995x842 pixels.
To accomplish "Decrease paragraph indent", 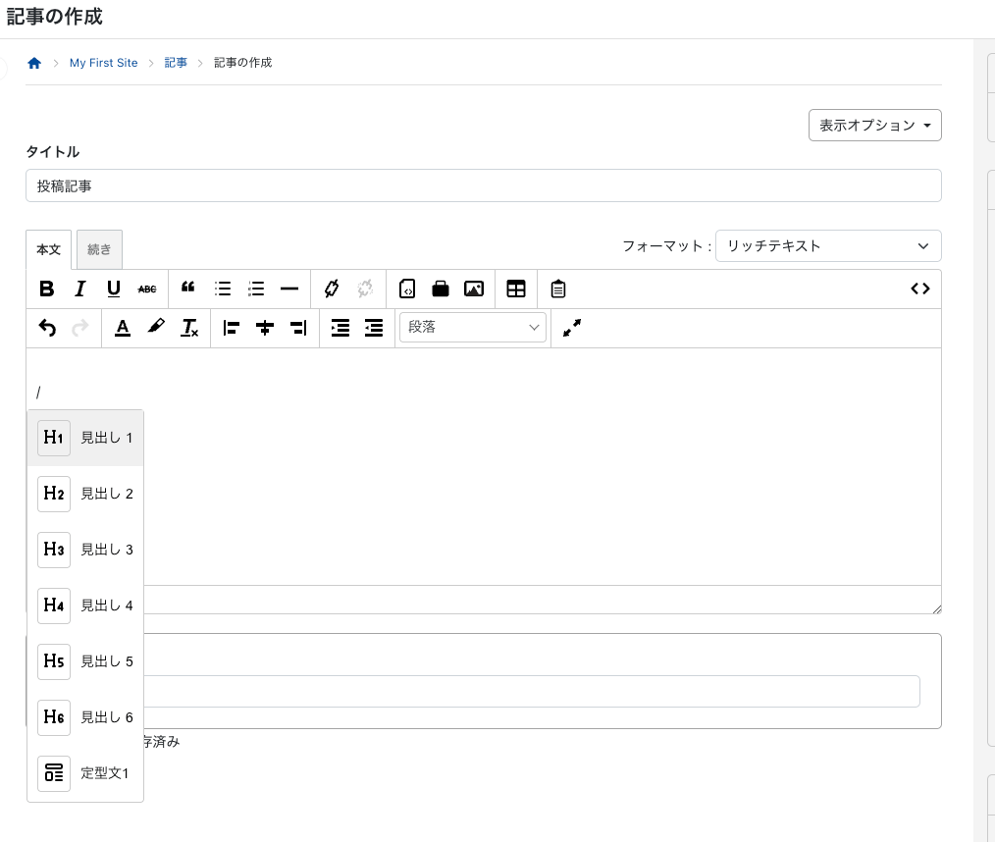I will tap(374, 328).
